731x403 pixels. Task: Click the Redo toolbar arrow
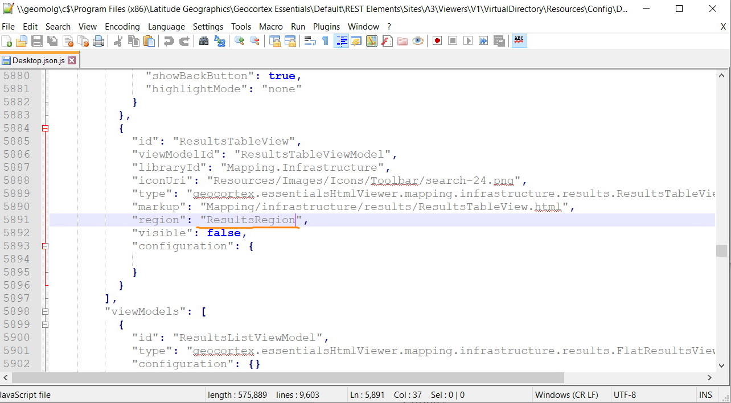click(x=184, y=41)
